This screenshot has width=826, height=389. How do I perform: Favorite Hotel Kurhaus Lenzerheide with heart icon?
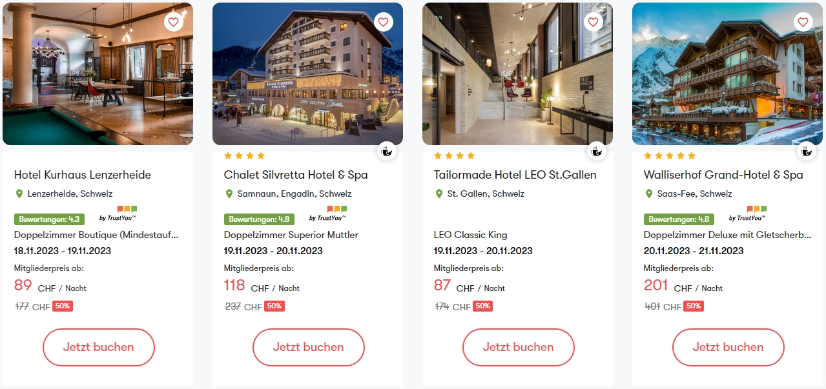pos(173,22)
